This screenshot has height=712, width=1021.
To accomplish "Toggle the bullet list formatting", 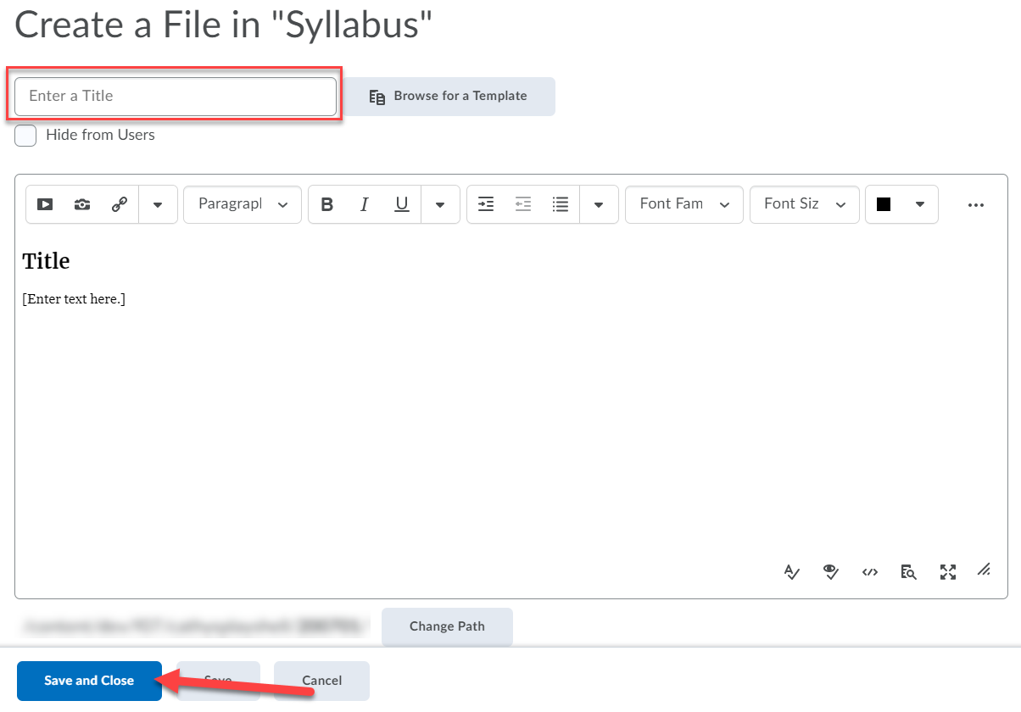I will coord(560,204).
